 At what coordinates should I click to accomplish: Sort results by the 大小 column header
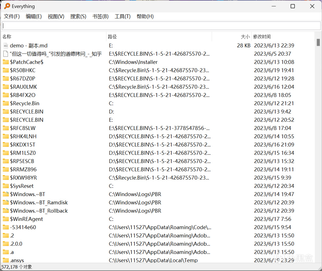[x=232, y=37]
